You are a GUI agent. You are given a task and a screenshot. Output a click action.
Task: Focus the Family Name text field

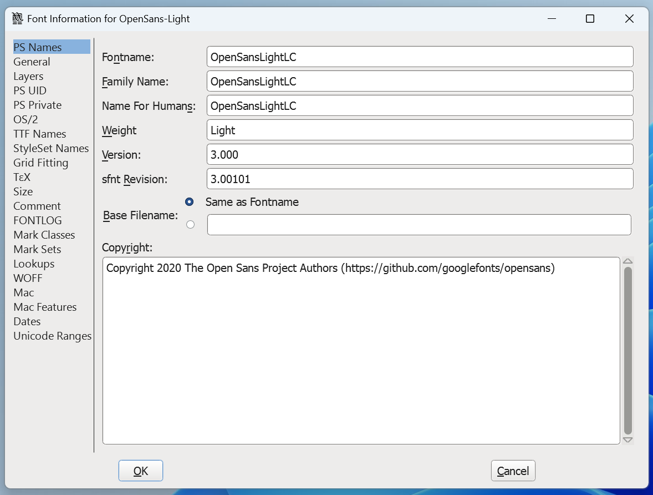pyautogui.click(x=419, y=81)
